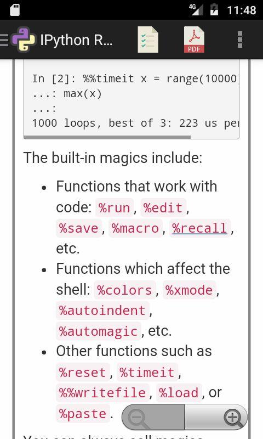Open the three-dot overflow menu
This screenshot has height=439, width=263.
point(239,40)
